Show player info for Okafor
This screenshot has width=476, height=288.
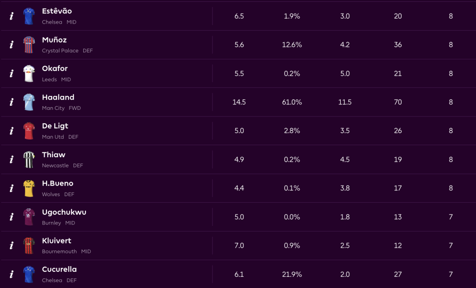[x=12, y=74]
